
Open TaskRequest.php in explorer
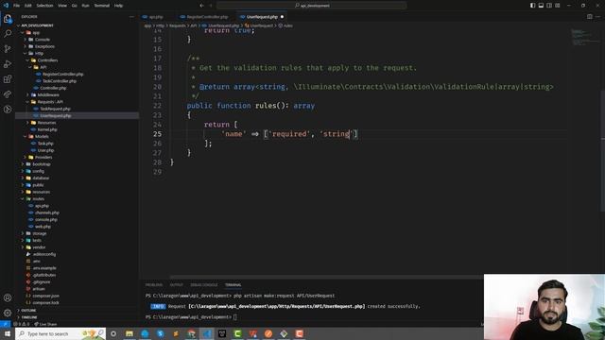[x=55, y=109]
